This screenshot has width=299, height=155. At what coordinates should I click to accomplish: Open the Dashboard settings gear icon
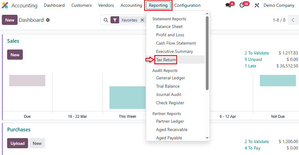coord(48,20)
